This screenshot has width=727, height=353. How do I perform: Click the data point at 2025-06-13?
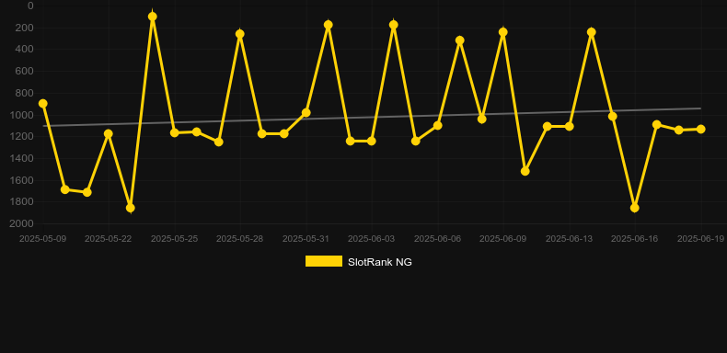click(570, 127)
